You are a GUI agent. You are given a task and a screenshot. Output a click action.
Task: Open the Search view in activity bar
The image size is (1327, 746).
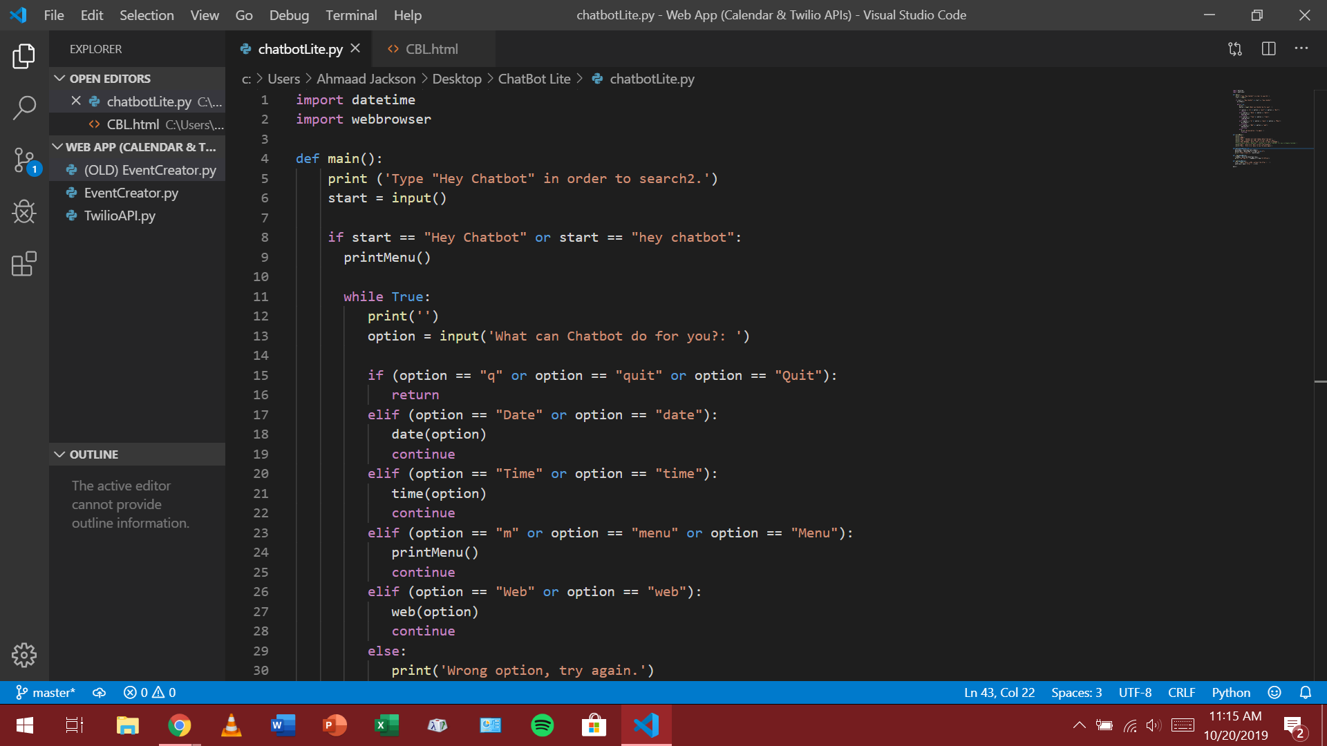(24, 108)
